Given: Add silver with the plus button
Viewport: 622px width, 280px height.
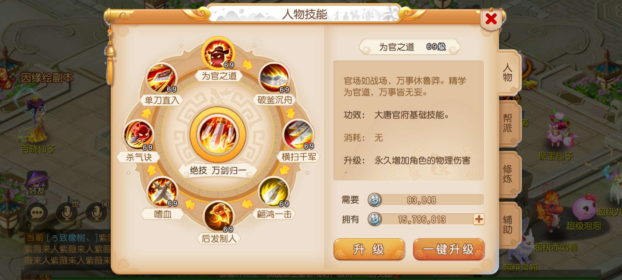Looking at the screenshot, I should 479,219.
